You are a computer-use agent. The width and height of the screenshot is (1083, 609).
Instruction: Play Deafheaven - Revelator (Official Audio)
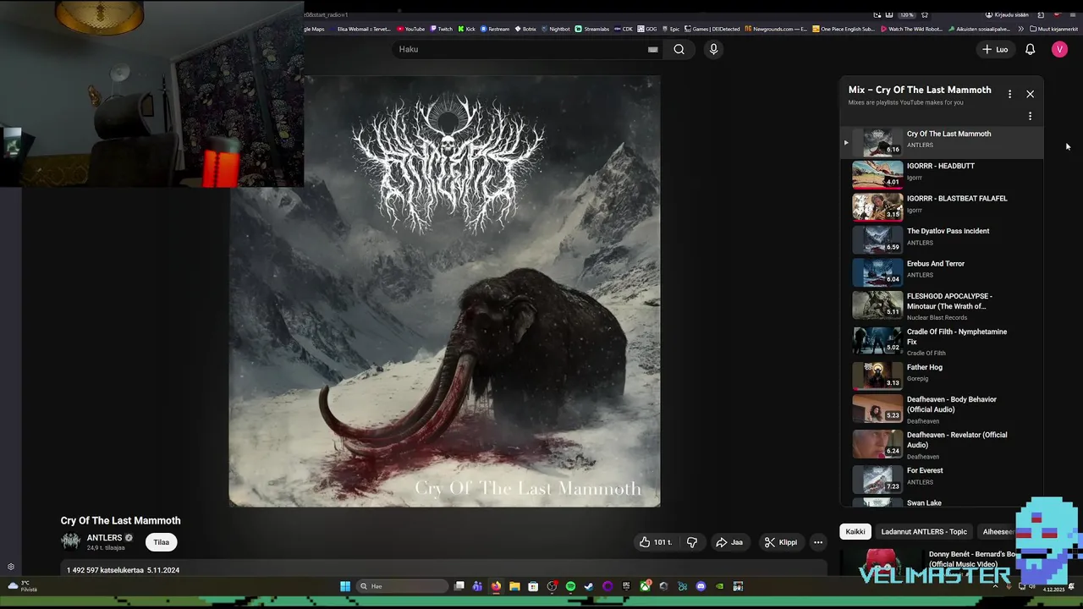click(x=942, y=444)
